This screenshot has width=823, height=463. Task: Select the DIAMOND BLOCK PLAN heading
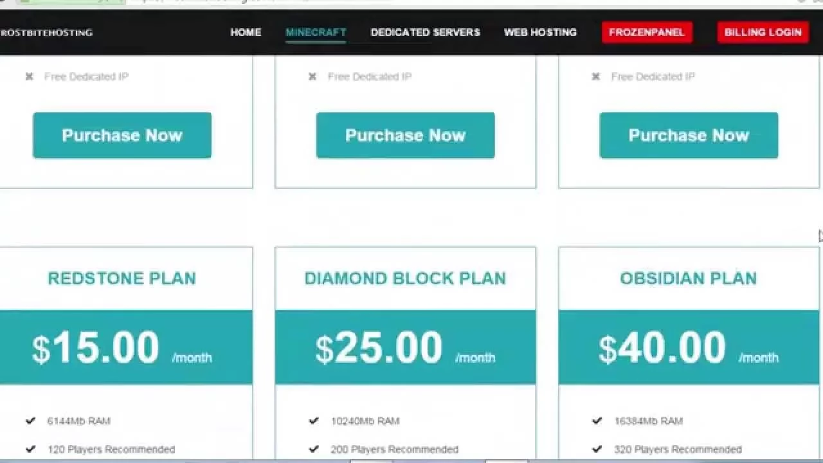pos(405,278)
